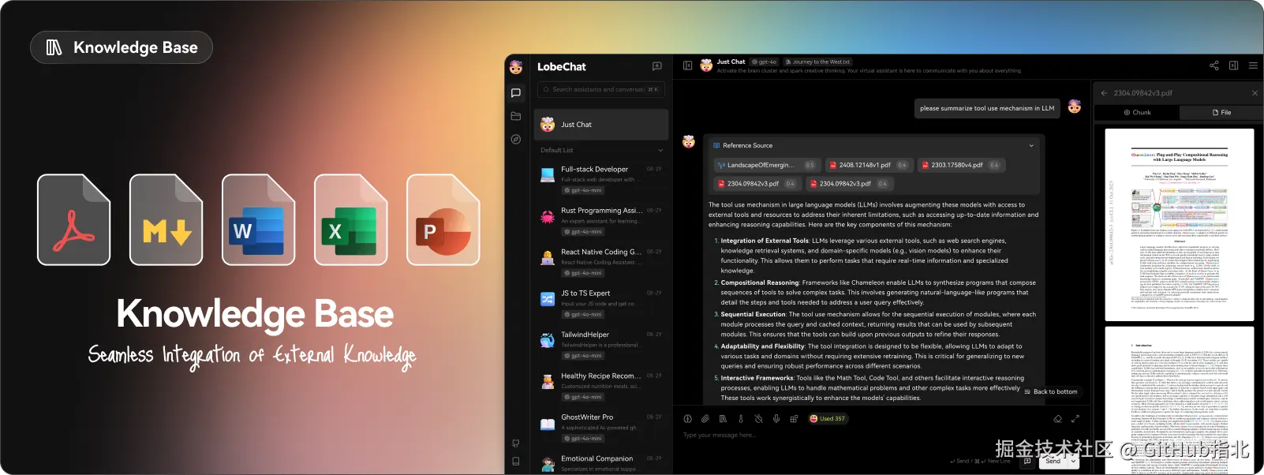The image size is (1264, 475).
Task: Click the Markdown file type icon on banner
Action: [x=166, y=220]
